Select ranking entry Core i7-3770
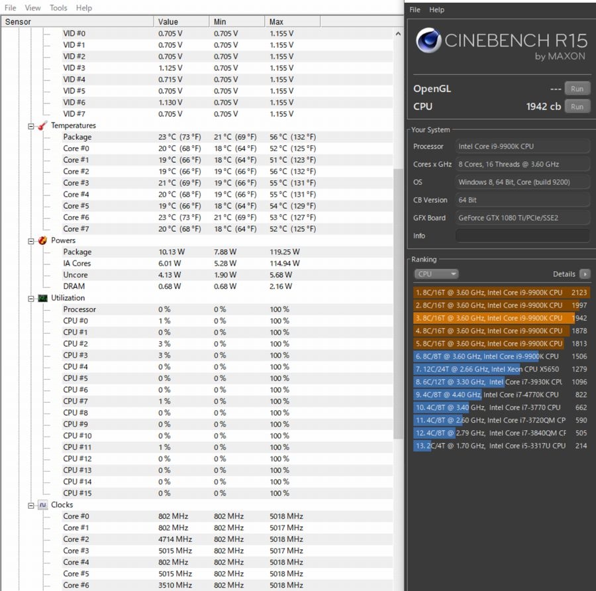 click(501, 407)
